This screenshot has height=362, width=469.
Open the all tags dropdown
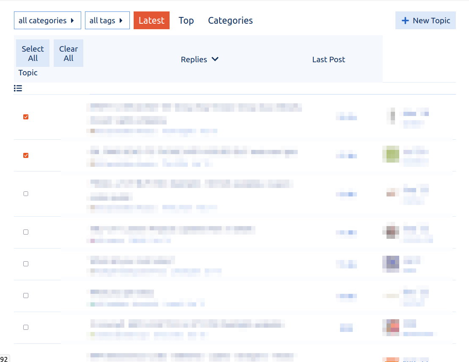[x=107, y=20]
